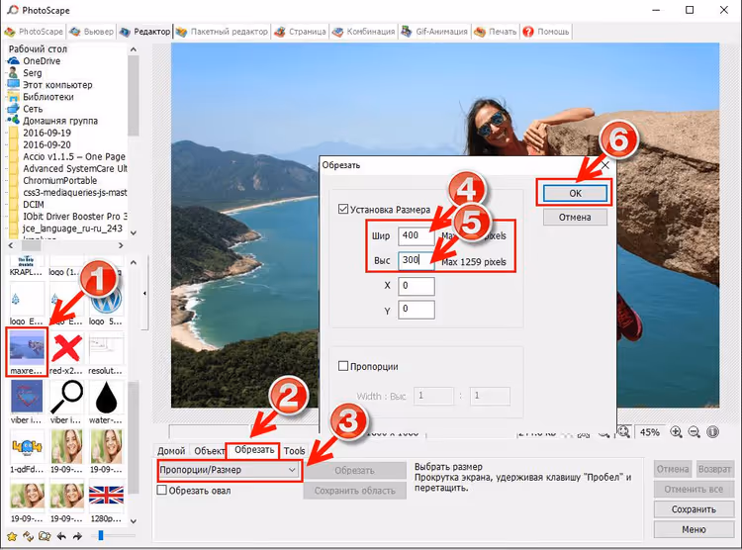Click the 45% zoom level box

pyautogui.click(x=649, y=431)
